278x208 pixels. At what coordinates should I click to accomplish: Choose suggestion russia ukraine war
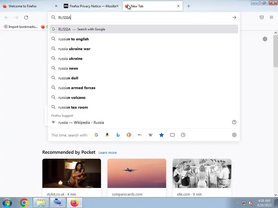pyautogui.click(x=144, y=49)
